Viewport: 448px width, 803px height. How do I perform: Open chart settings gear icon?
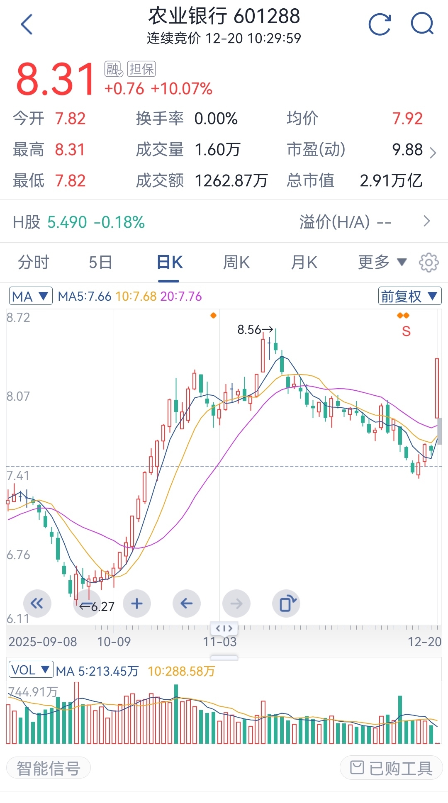pyautogui.click(x=429, y=263)
